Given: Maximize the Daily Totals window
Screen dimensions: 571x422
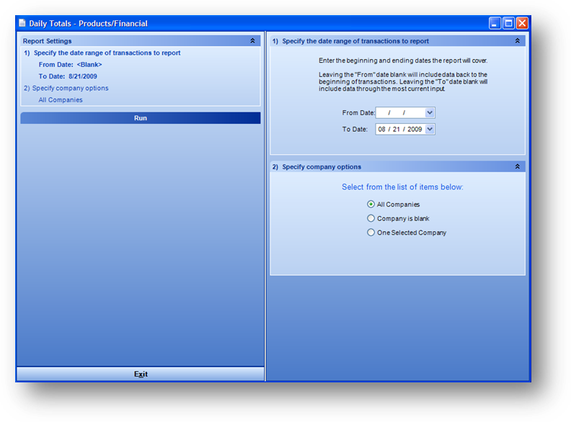Looking at the screenshot, I should pyautogui.click(x=508, y=23).
